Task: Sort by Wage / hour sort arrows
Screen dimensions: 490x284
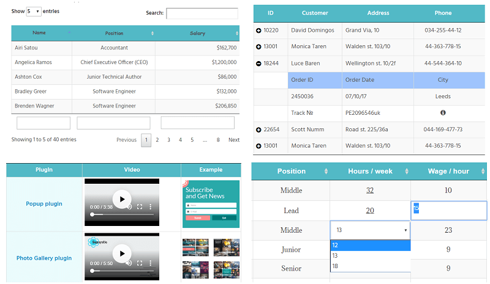Action: (483, 171)
